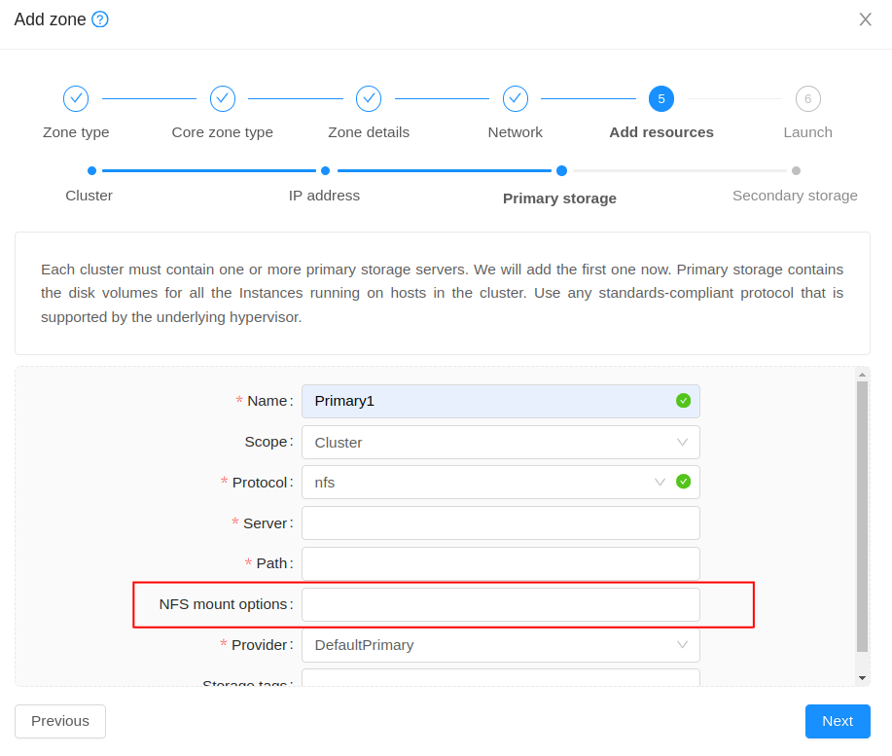The height and width of the screenshot is (756, 892).
Task: Click the Launch step circle
Action: coord(807,98)
